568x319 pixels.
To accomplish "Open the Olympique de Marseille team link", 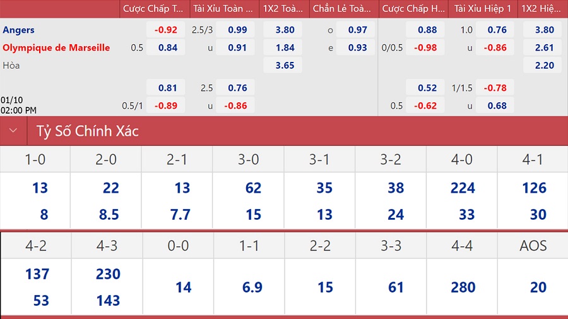I will coord(56,47).
